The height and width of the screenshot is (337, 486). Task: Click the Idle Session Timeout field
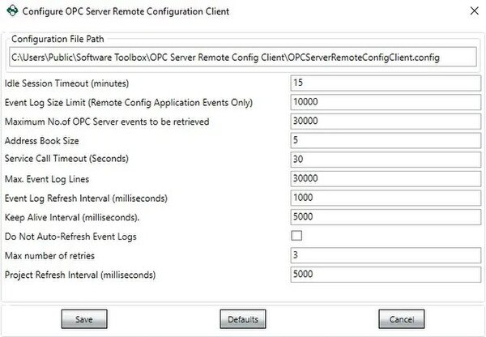386,83
